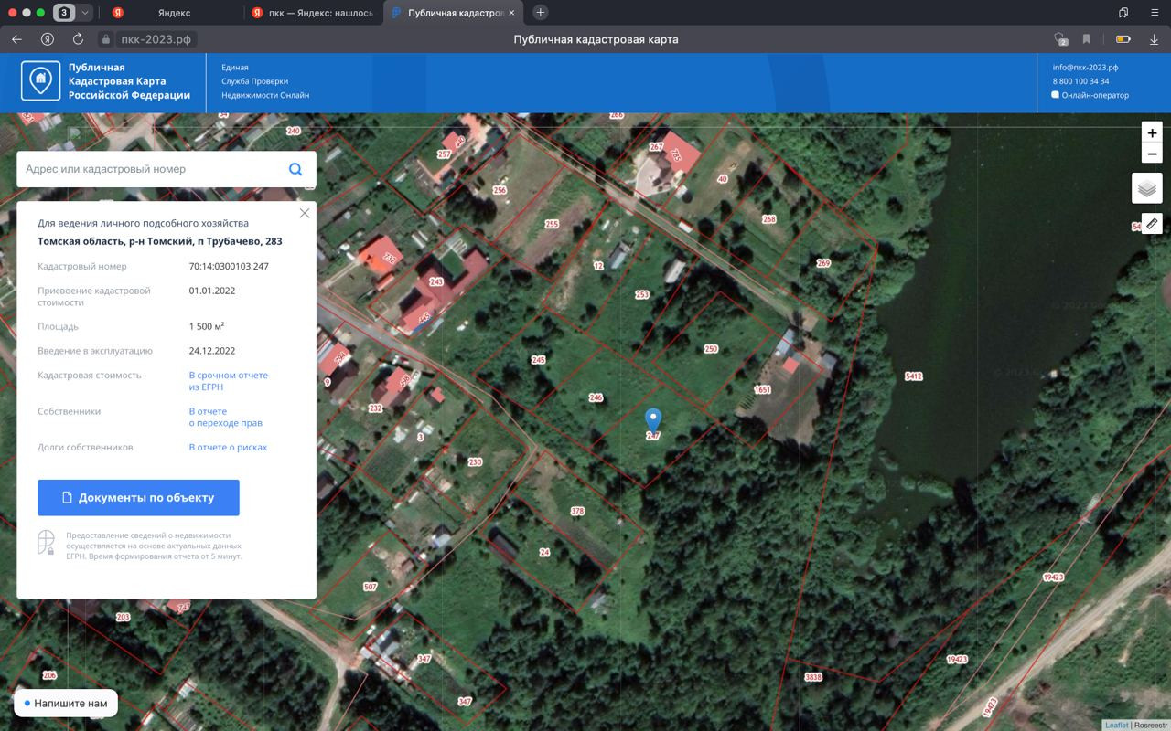Open a new browser tab

[x=541, y=13]
